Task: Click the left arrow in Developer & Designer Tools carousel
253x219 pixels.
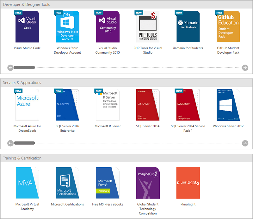Action: point(10,67)
